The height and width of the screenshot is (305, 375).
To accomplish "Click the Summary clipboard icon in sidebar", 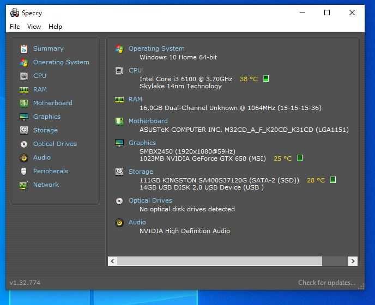I will pos(24,49).
